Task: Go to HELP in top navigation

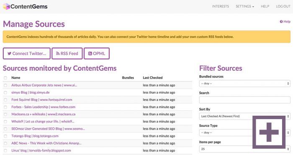Action: (x=265, y=6)
